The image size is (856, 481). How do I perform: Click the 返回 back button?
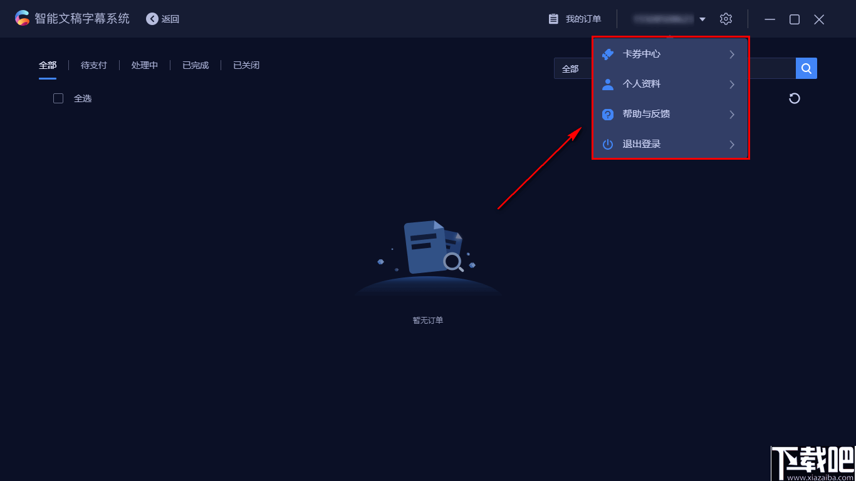coord(162,19)
